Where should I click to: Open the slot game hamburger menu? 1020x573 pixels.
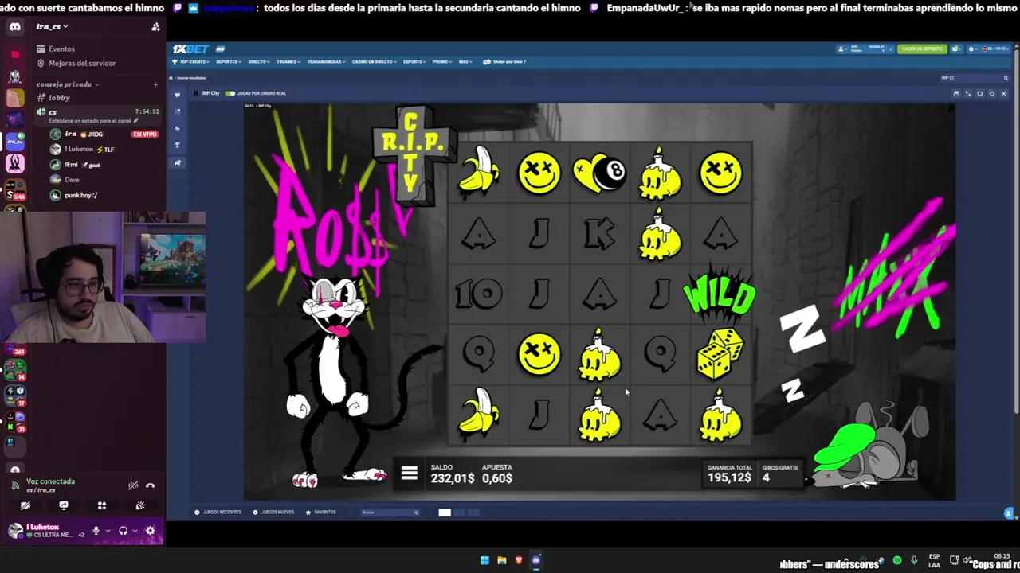tap(409, 474)
